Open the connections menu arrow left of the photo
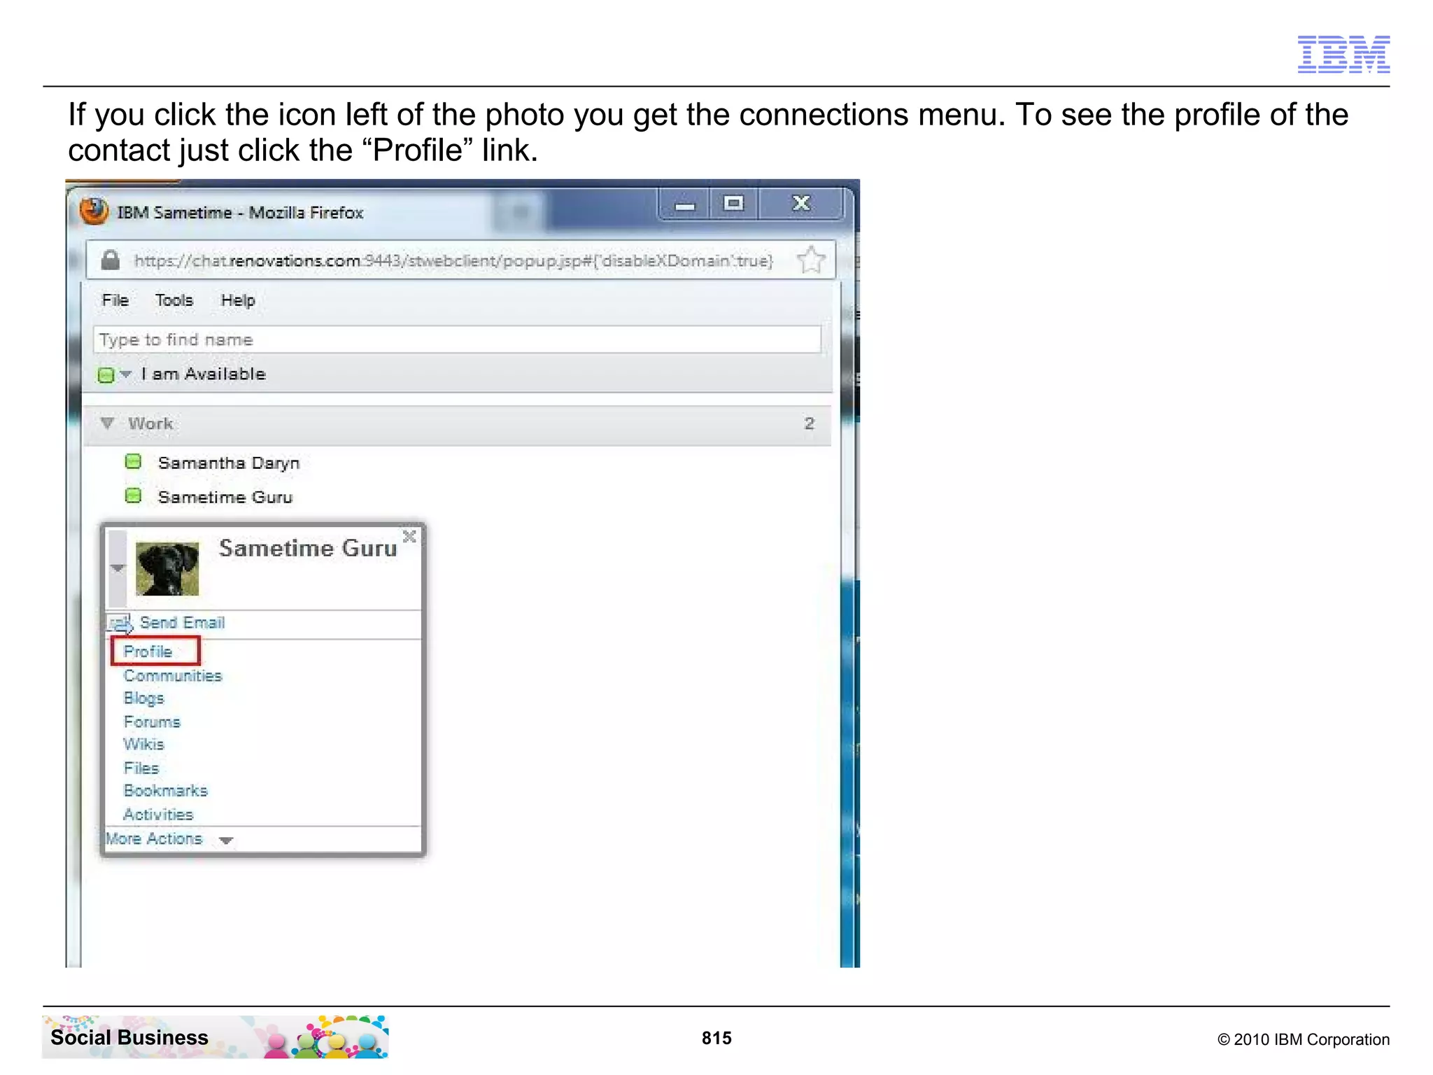The height and width of the screenshot is (1075, 1433). click(x=118, y=568)
